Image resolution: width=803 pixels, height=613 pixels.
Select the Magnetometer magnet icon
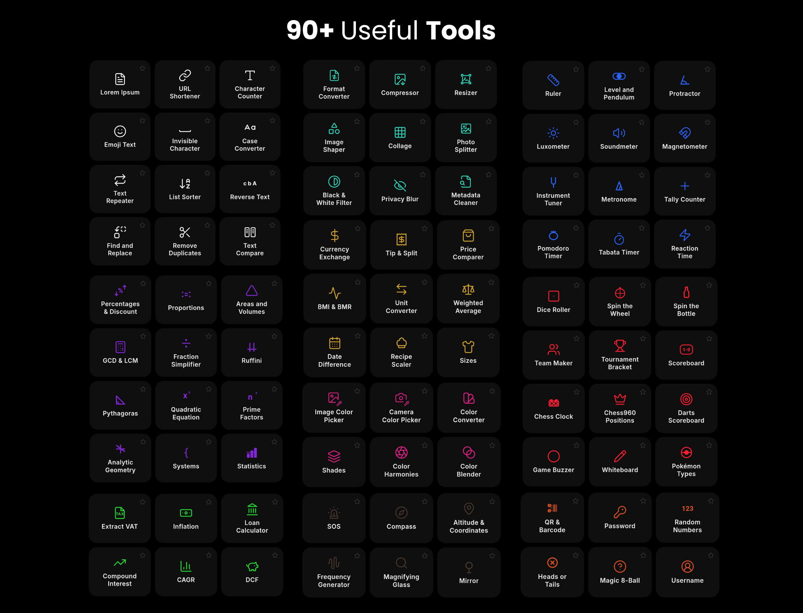click(685, 133)
